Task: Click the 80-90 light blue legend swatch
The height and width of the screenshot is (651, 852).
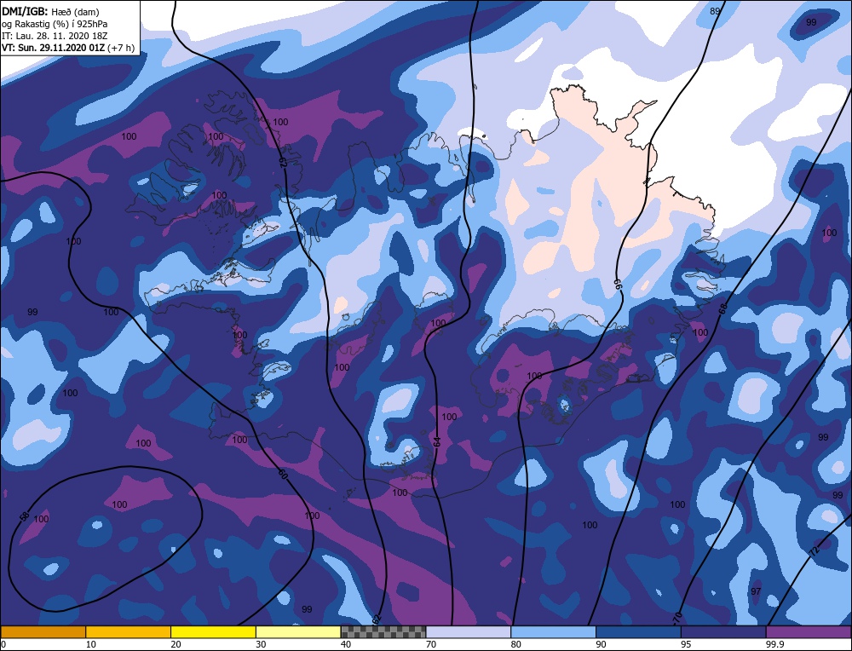Action: [x=553, y=631]
